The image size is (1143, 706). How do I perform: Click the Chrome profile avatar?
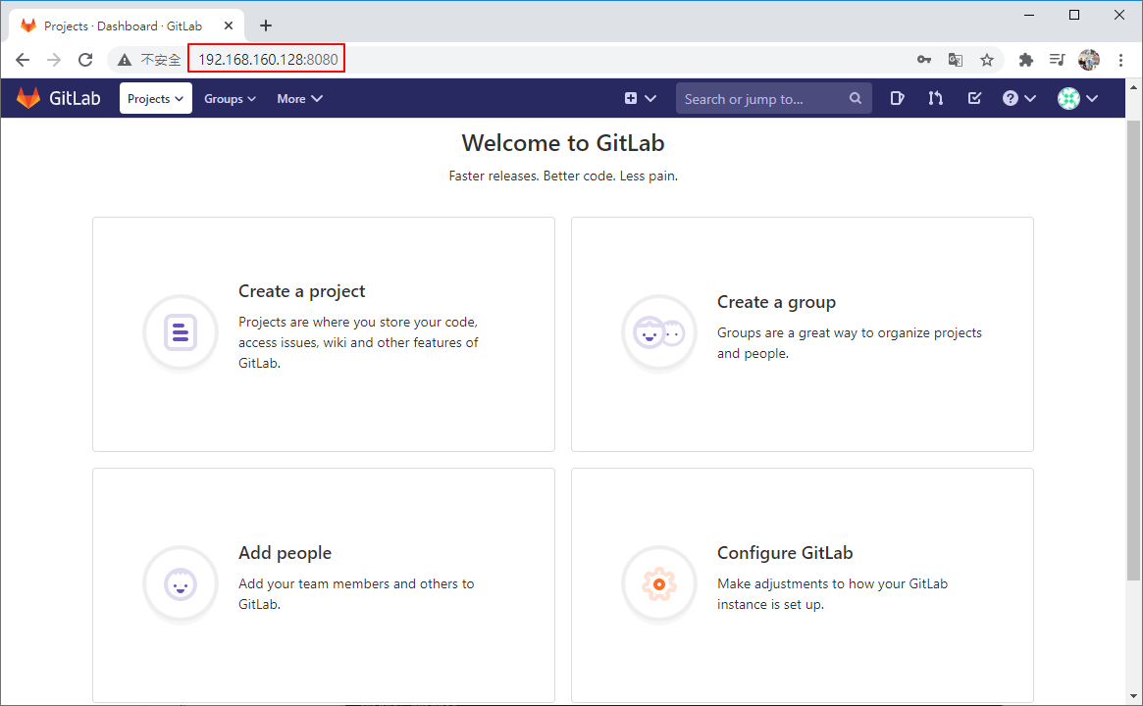pyautogui.click(x=1089, y=60)
